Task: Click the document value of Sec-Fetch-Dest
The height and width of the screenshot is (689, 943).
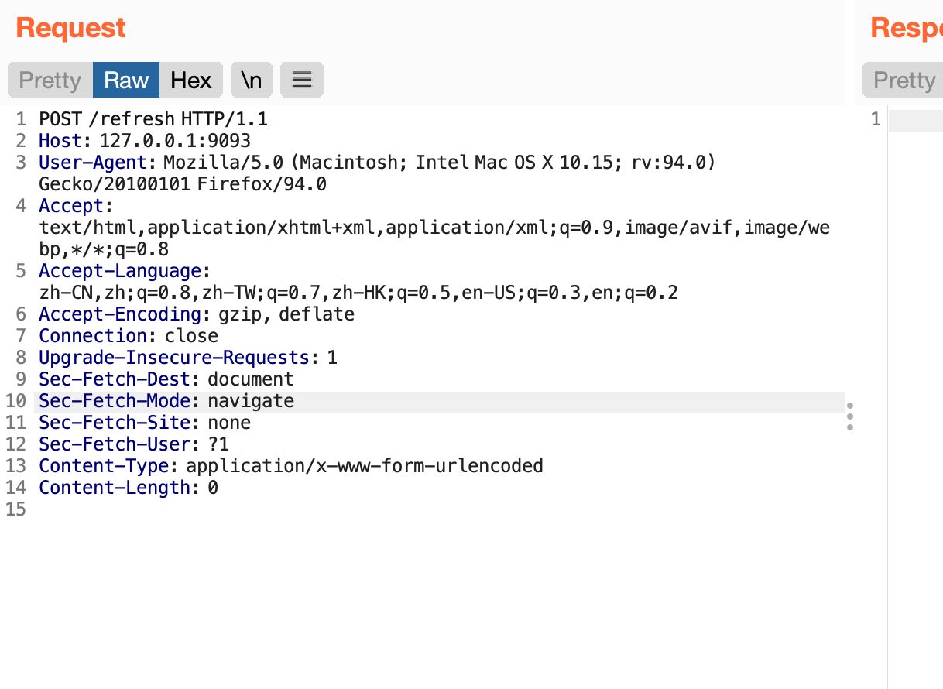Action: [251, 379]
